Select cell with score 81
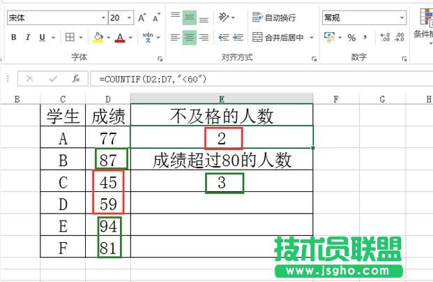Image resolution: width=433 pixels, height=282 pixels. (108, 246)
